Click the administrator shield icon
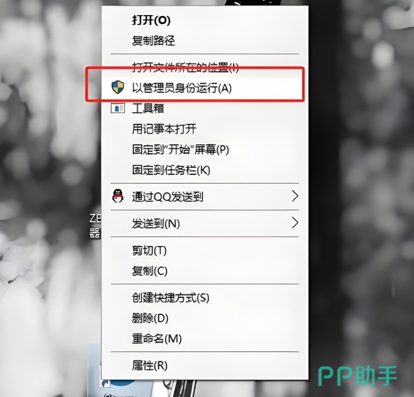 click(x=118, y=87)
